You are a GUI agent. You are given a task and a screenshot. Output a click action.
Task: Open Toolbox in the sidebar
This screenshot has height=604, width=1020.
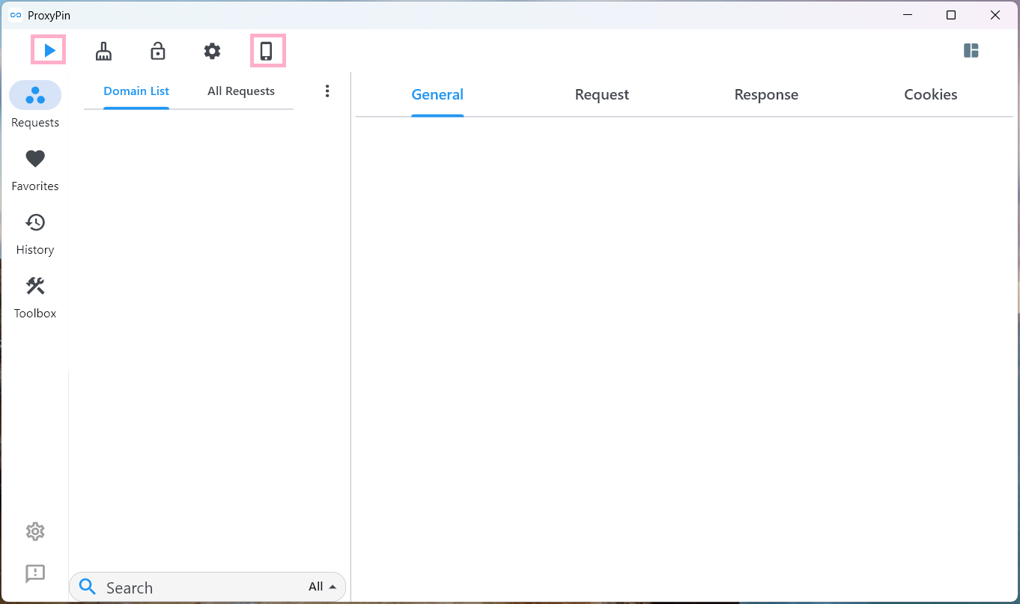pyautogui.click(x=35, y=297)
